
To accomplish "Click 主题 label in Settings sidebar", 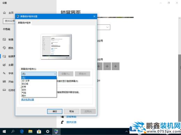I will [11, 65].
